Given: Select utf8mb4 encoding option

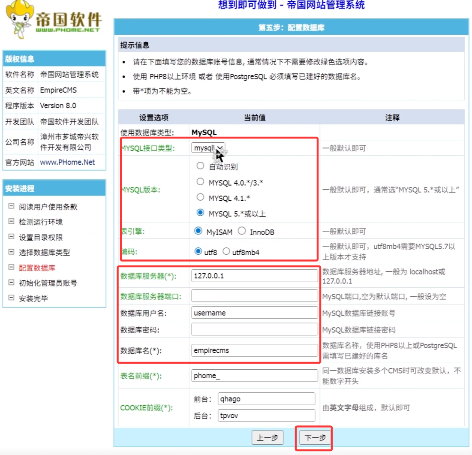Looking at the screenshot, I should click(226, 251).
